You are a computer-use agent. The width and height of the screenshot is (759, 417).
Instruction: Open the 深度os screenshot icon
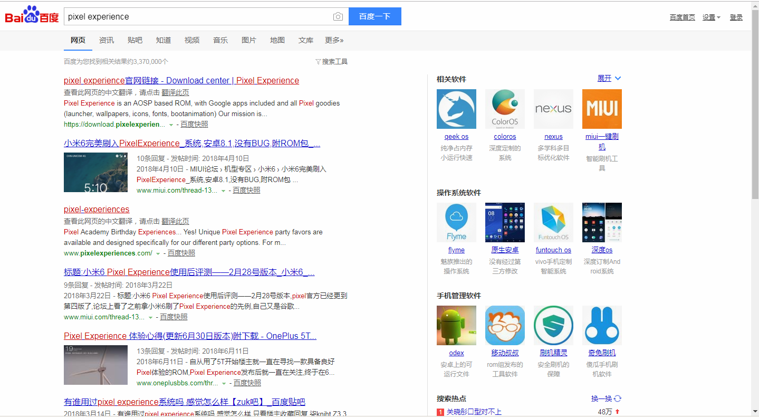click(602, 222)
